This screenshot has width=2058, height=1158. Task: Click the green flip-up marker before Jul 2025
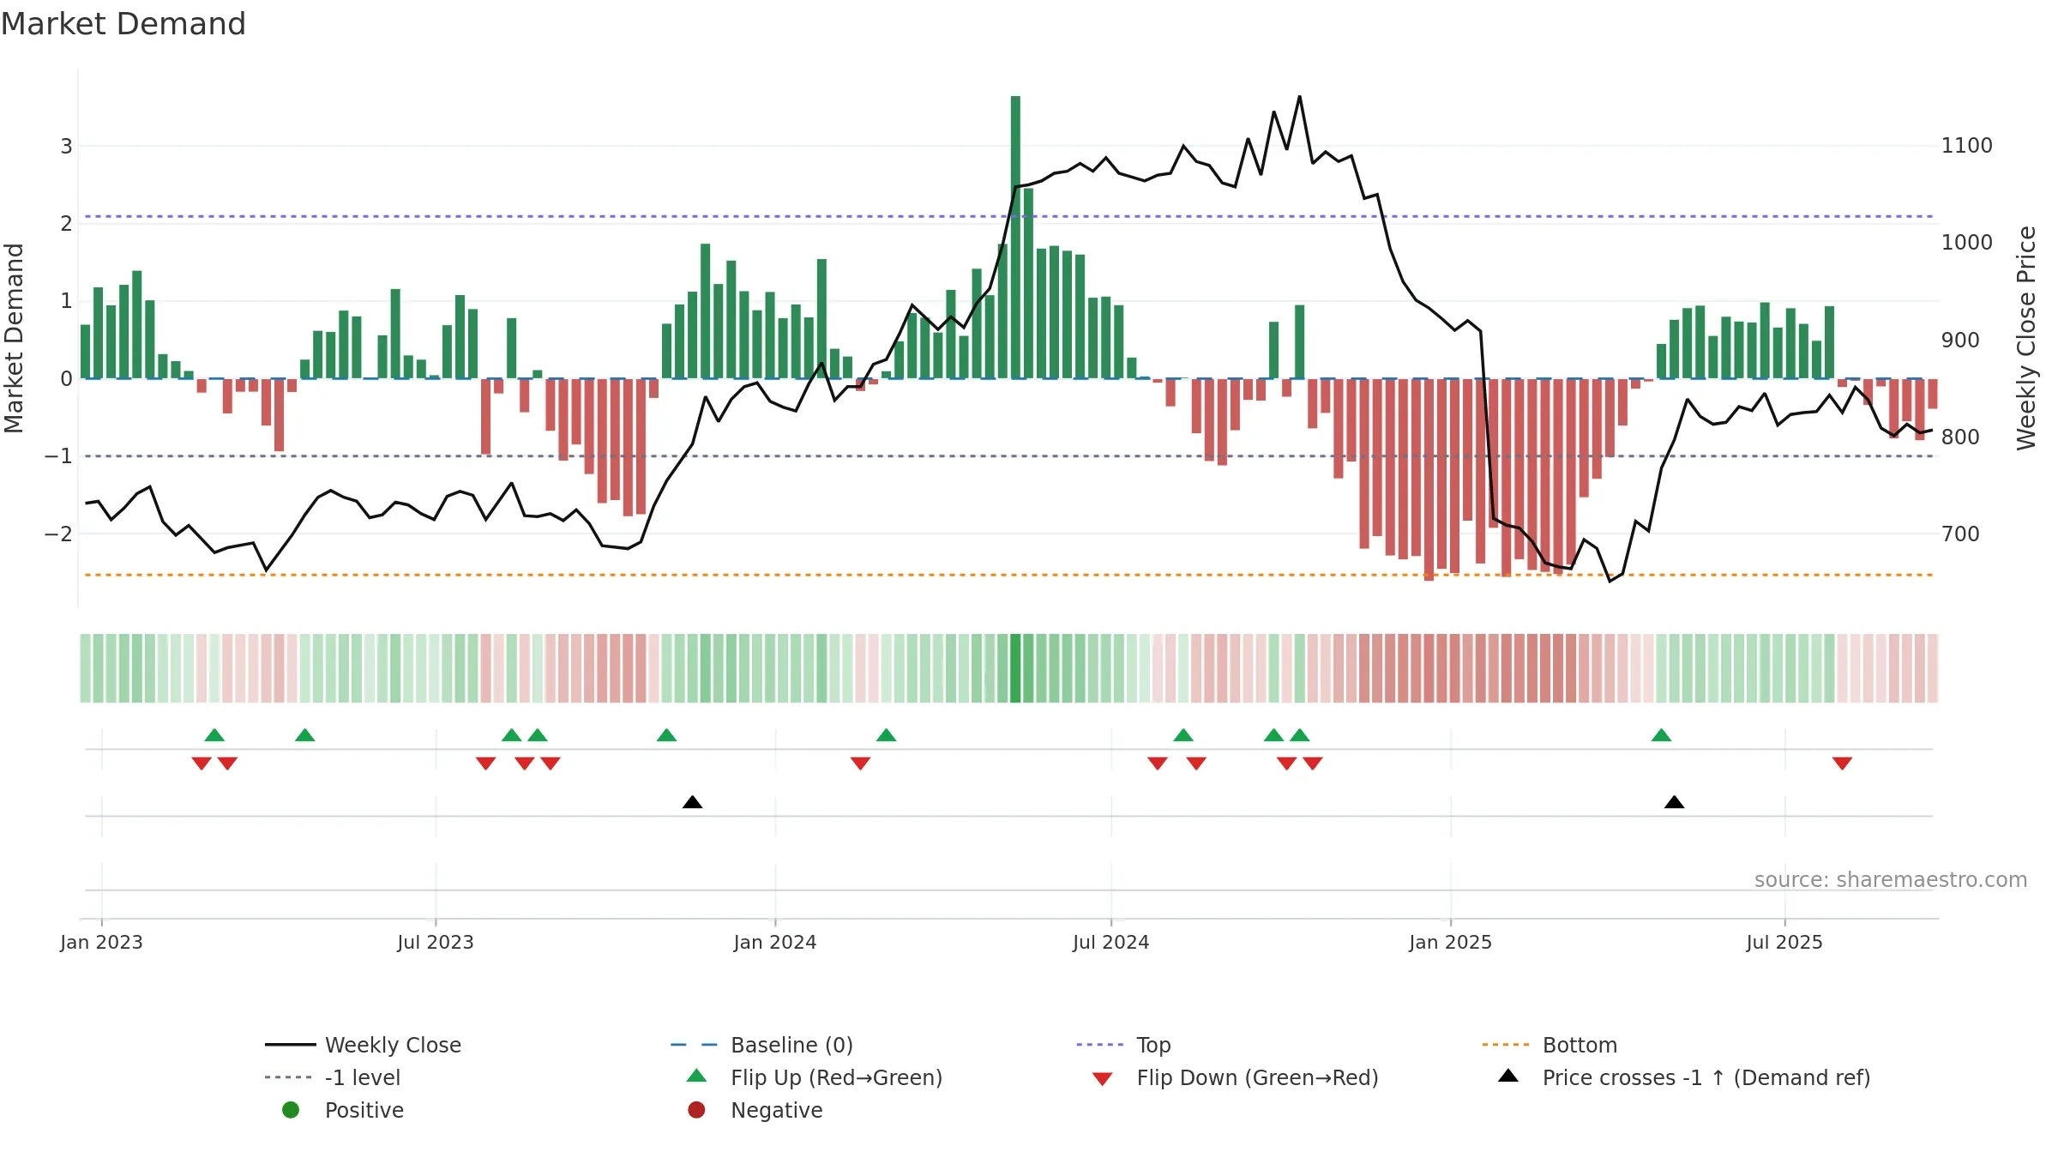1661,735
